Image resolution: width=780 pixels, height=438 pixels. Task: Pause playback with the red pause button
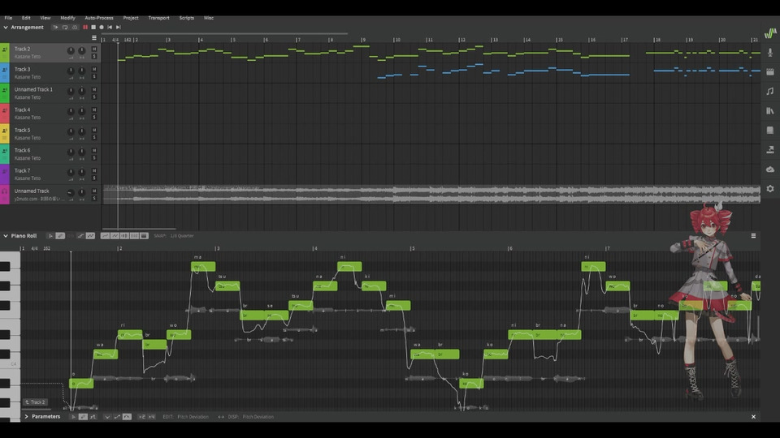(85, 28)
